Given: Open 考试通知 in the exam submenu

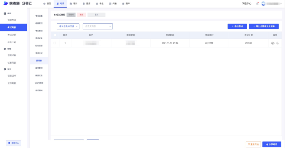Looking at the screenshot, I should tap(39, 90).
